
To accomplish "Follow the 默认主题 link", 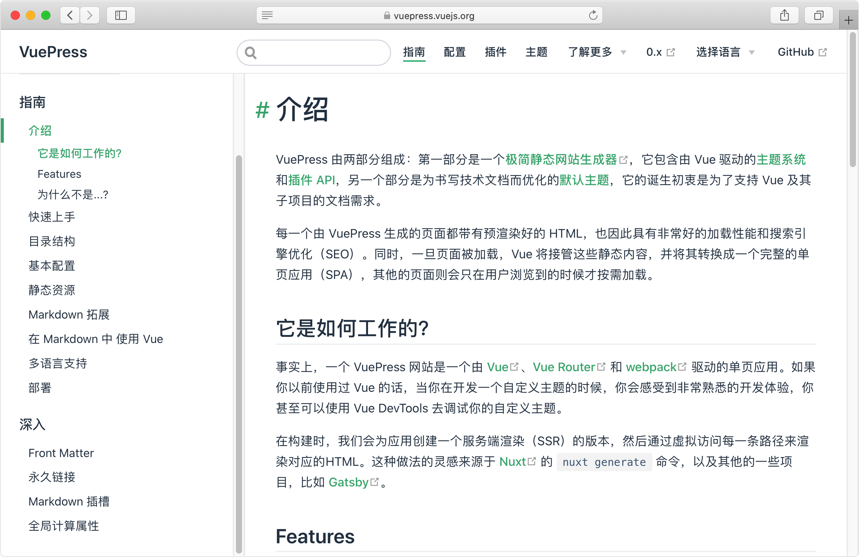I will (x=584, y=180).
